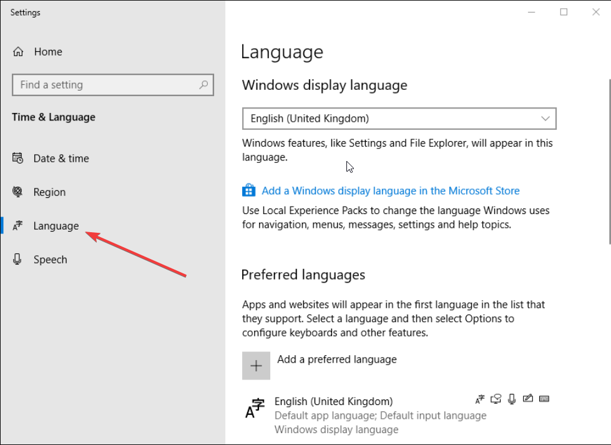
Task: Click the speech recognition microphone feature icon
Action: pyautogui.click(x=512, y=399)
